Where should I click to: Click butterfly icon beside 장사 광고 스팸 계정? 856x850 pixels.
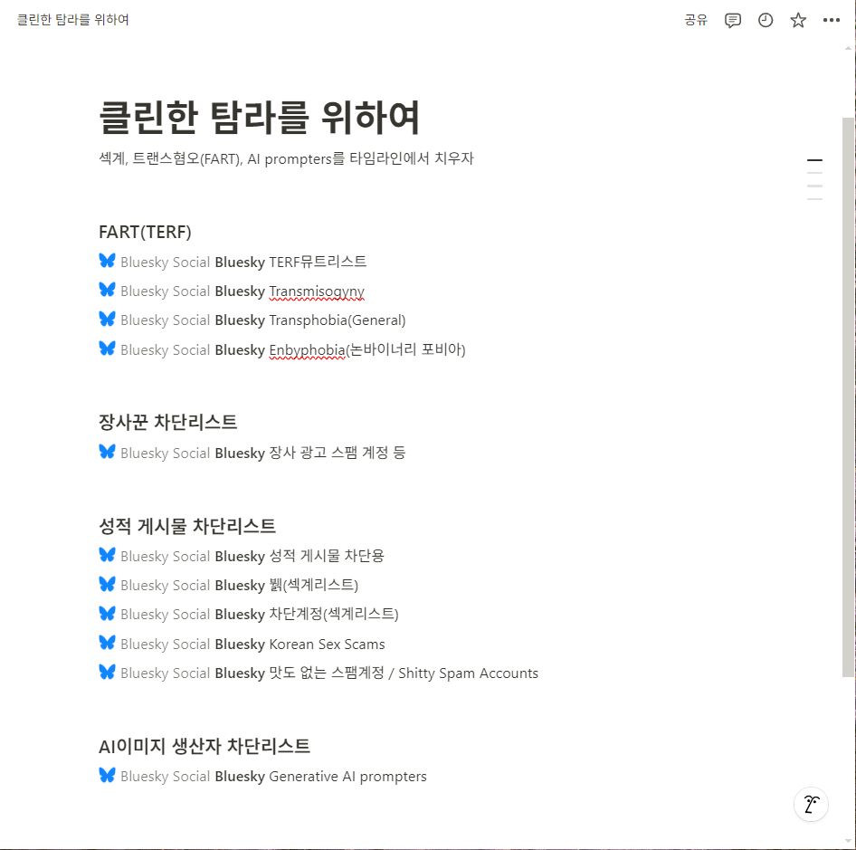point(107,451)
